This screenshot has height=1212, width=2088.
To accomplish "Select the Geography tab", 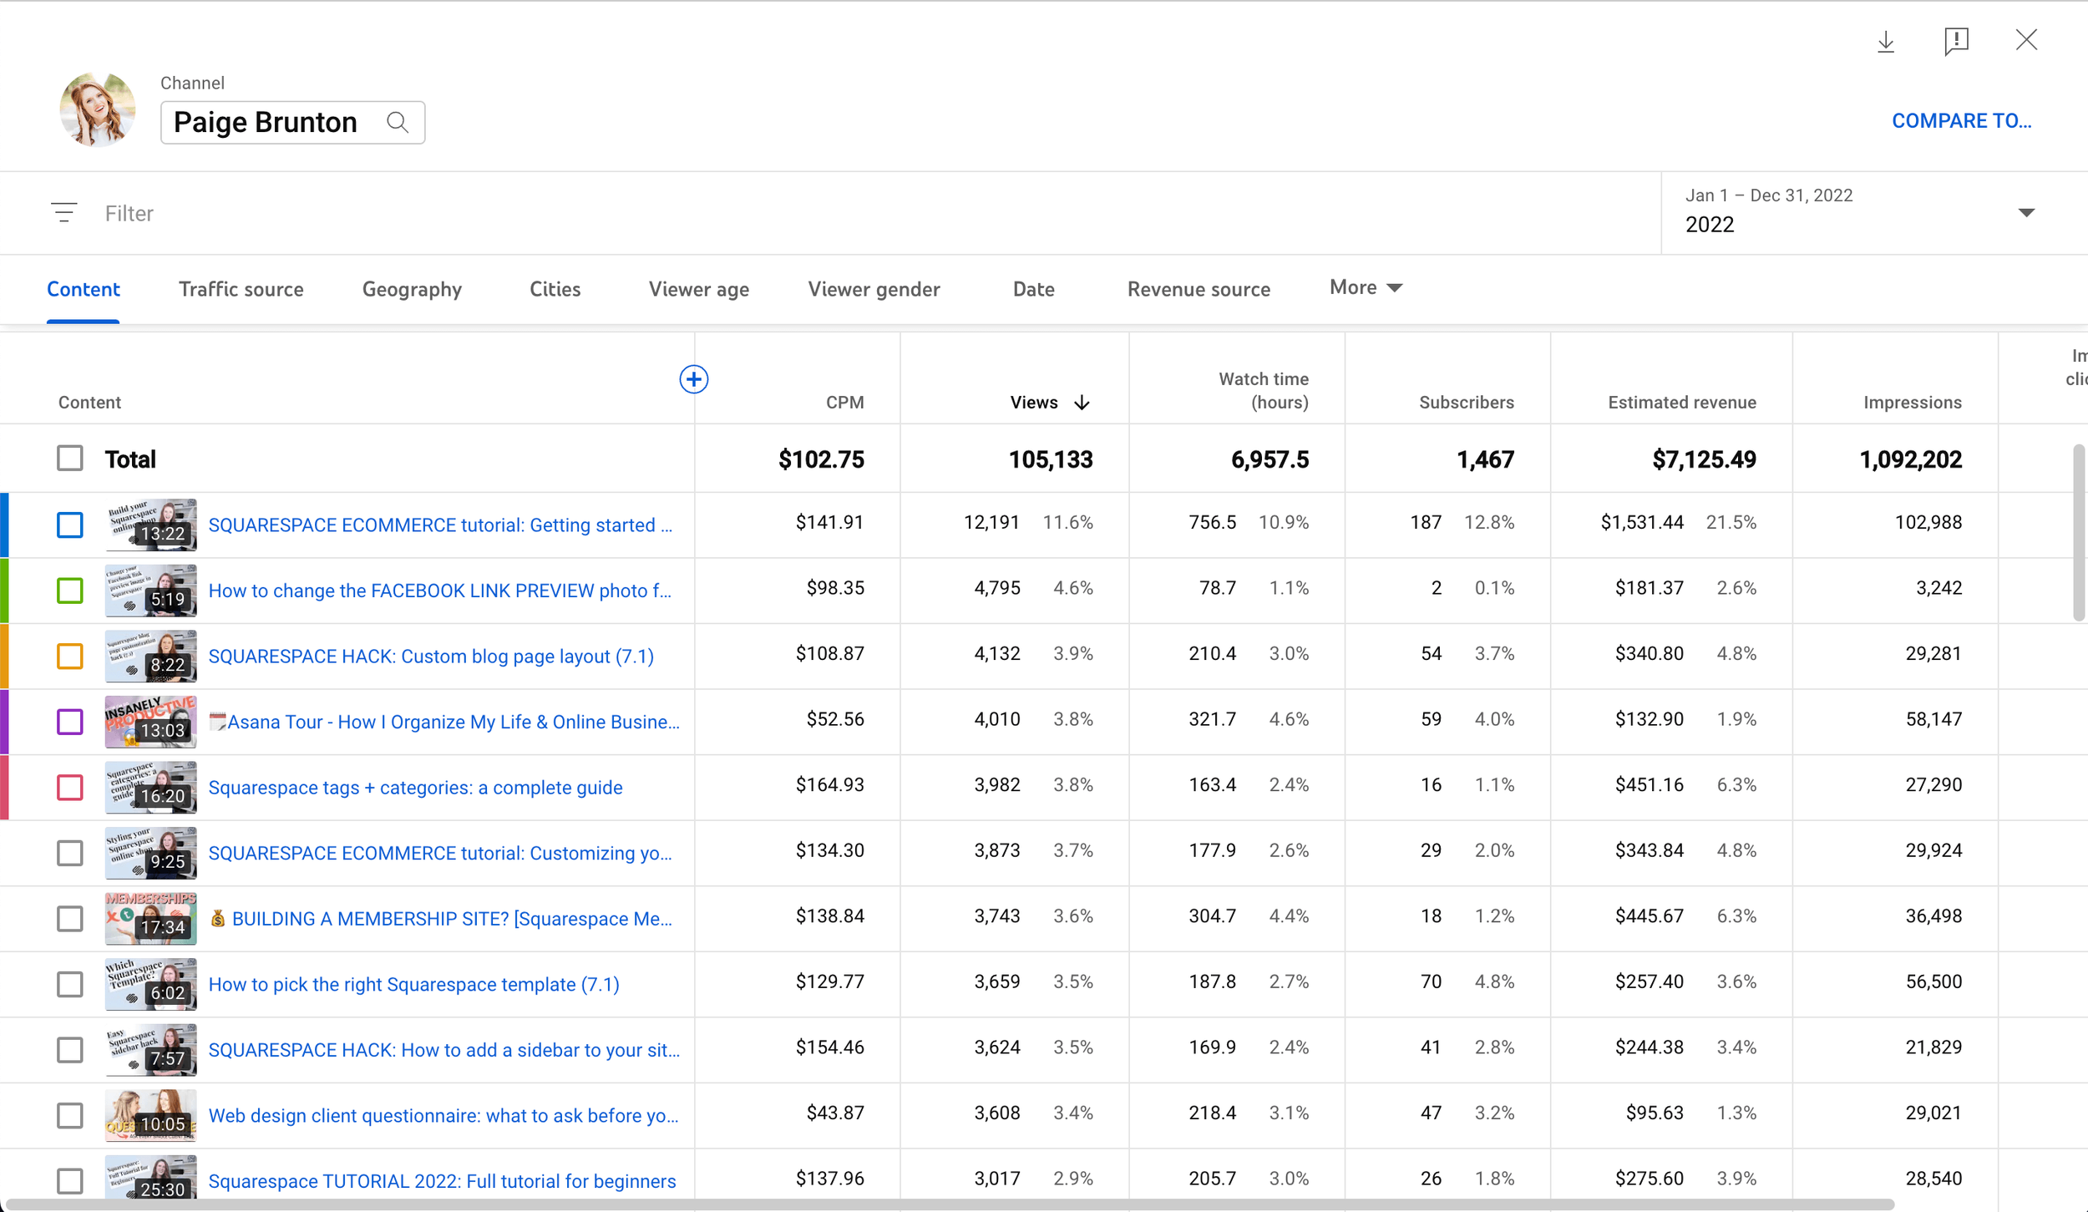I will click(413, 287).
